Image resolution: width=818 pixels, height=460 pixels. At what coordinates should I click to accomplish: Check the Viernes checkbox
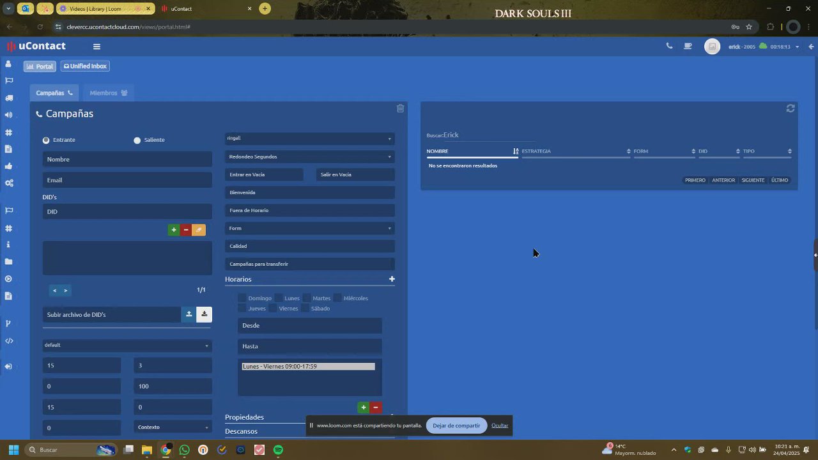tap(273, 308)
